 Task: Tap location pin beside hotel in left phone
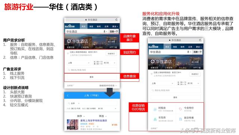[68, 53]
